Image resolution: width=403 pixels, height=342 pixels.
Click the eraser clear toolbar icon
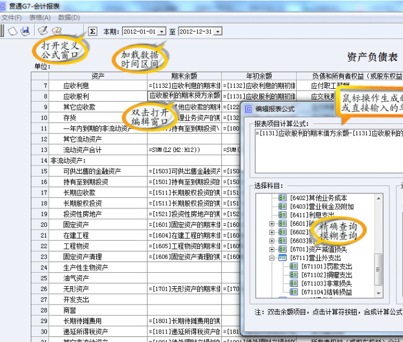click(x=57, y=31)
